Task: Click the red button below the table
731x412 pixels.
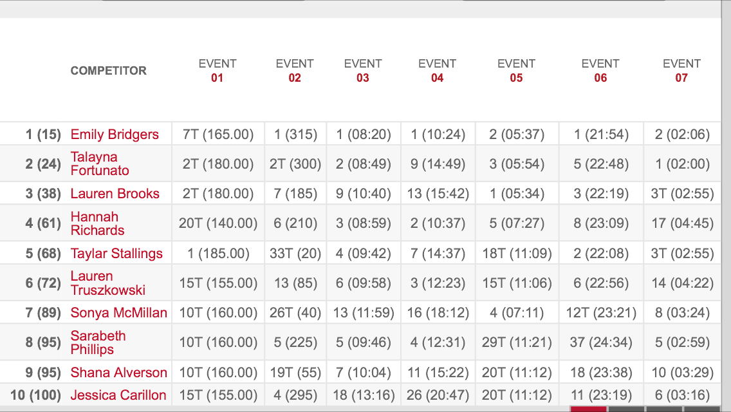Action: [588, 409]
